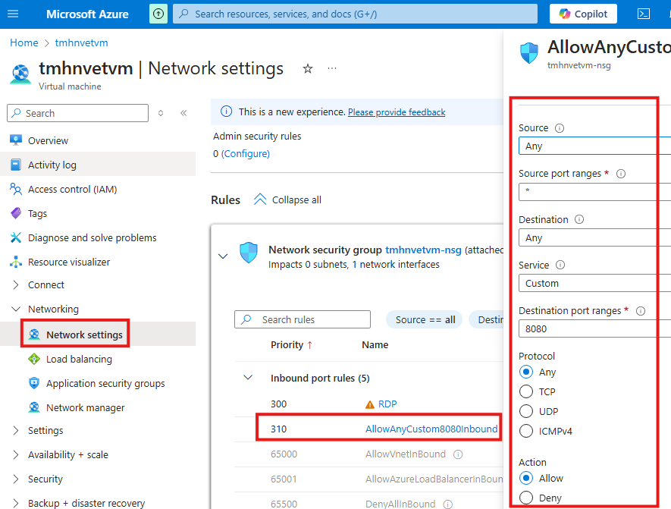Screen dimensions: 671x509
Task: Open Please provide feedback link
Action: pos(397,112)
